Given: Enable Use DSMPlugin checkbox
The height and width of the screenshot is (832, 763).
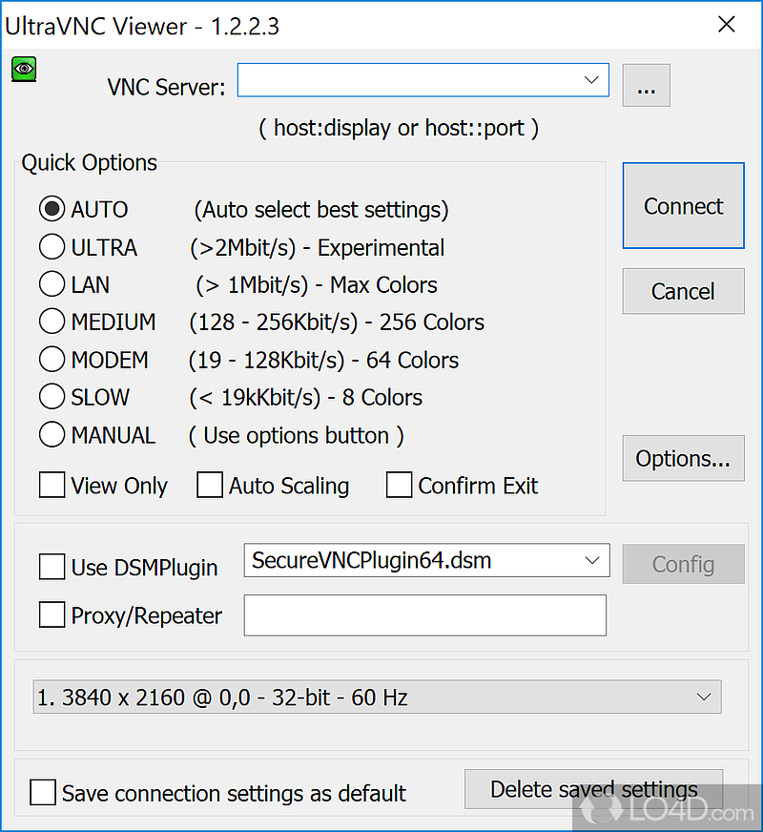Looking at the screenshot, I should coord(52,567).
